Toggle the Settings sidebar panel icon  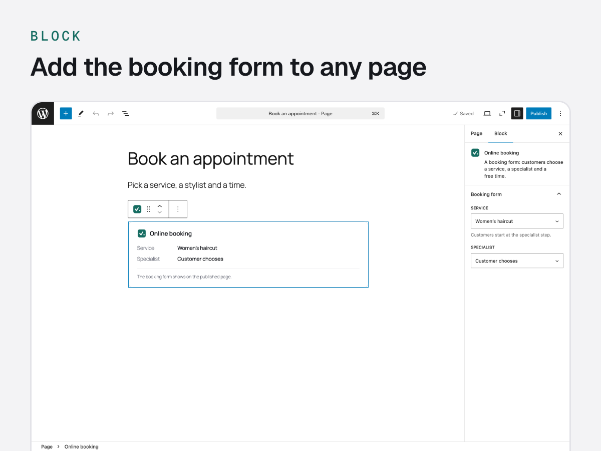point(517,114)
